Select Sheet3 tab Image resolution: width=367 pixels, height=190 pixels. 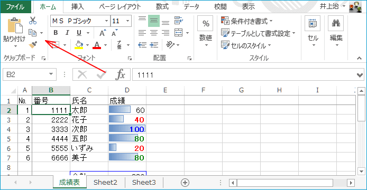click(x=144, y=182)
